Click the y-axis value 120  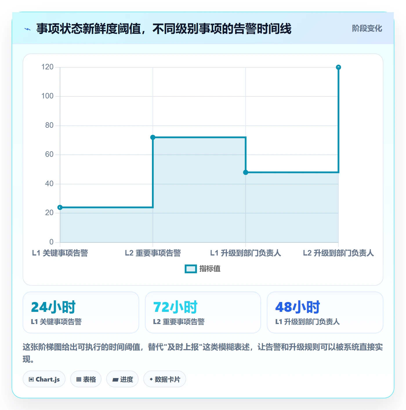click(x=48, y=67)
